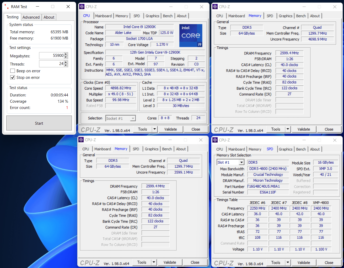Screen dimensions: 344x268
Task: Open Tools dropdown arrow in CPU tab window
Action: 155,129
